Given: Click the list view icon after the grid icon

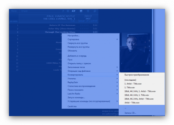Looking at the screenshot, I should click(88, 11).
